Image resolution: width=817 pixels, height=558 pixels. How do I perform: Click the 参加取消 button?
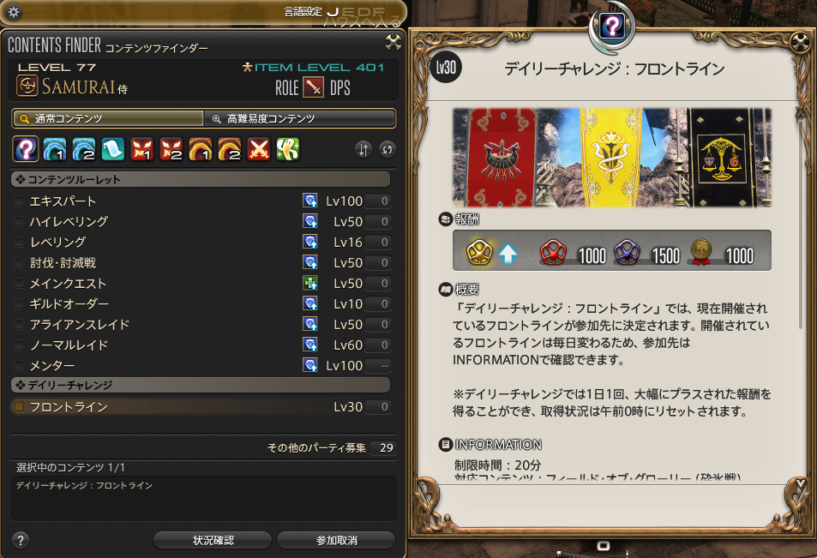click(336, 540)
